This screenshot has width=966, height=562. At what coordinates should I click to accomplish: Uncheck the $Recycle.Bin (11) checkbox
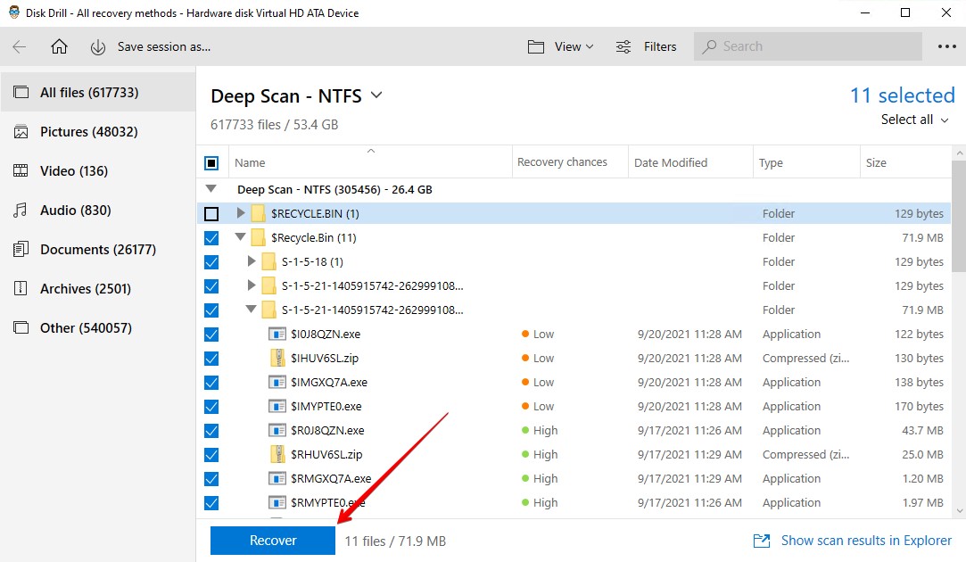tap(211, 238)
